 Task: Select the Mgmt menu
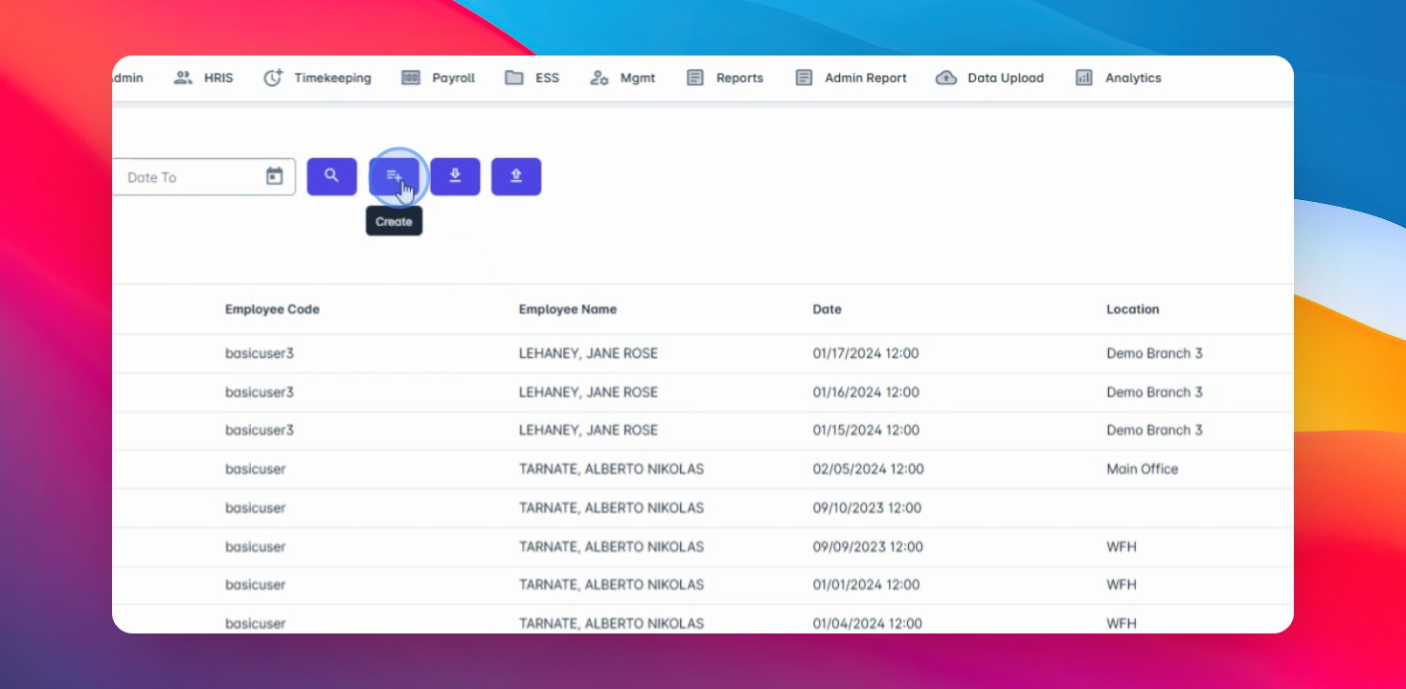coord(623,78)
